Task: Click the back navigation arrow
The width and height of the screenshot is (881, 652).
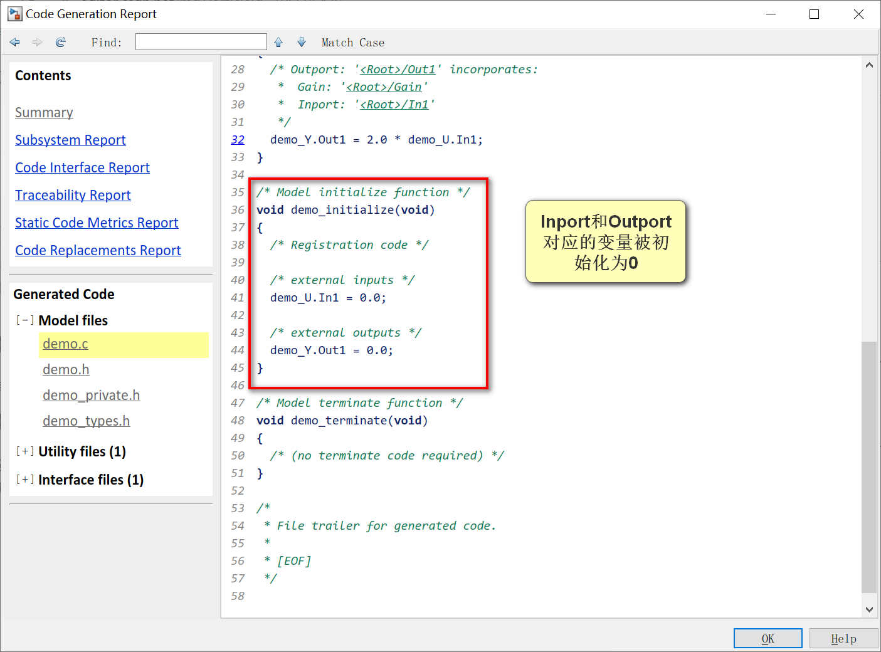Action: pyautogui.click(x=15, y=42)
